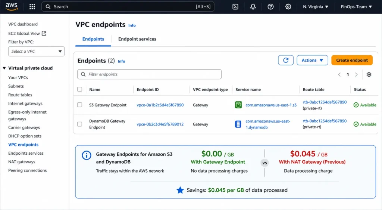Click the magnifier icon in top Search bar
The height and width of the screenshot is (210, 382).
coord(48,7)
